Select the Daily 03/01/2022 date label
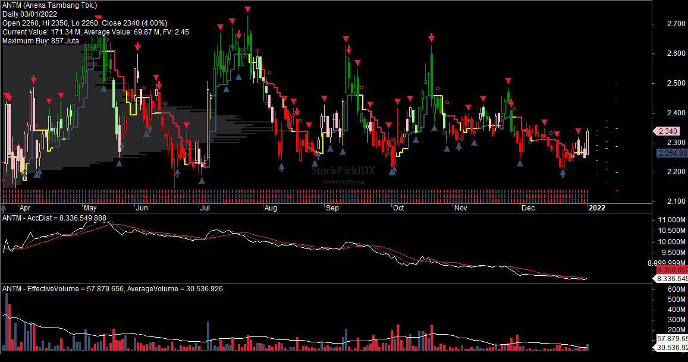Image resolution: width=688 pixels, height=362 pixels. pos(29,14)
